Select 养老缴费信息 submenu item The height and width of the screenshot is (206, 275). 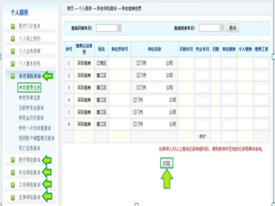click(29, 88)
